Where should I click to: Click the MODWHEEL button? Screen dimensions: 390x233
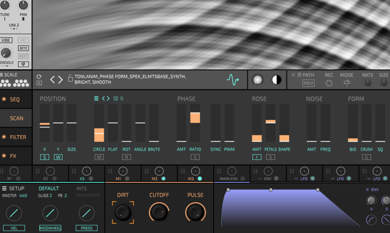point(50,228)
